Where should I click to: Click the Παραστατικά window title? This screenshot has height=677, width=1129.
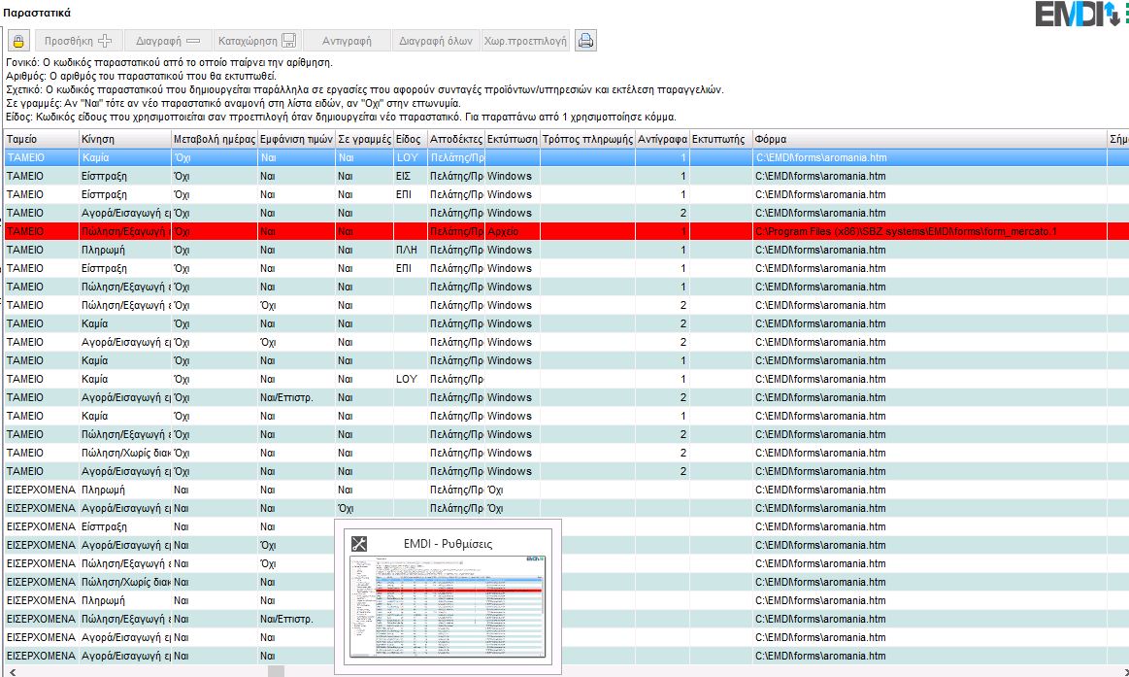click(37, 13)
